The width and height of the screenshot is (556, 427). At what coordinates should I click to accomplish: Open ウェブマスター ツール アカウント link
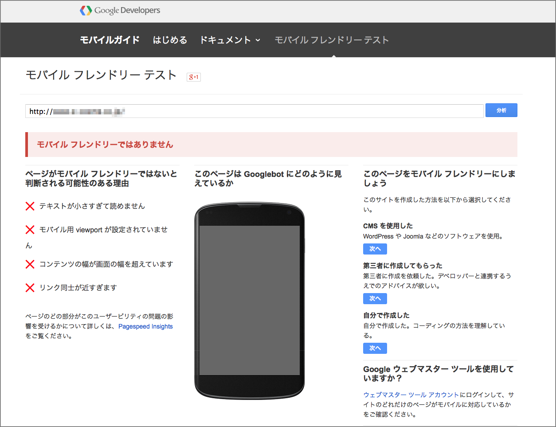click(411, 395)
